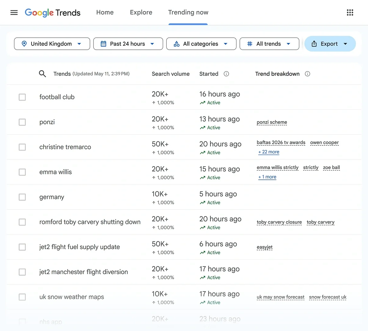
Task: Open the Past 24 hours time dropdown
Action: (128, 44)
